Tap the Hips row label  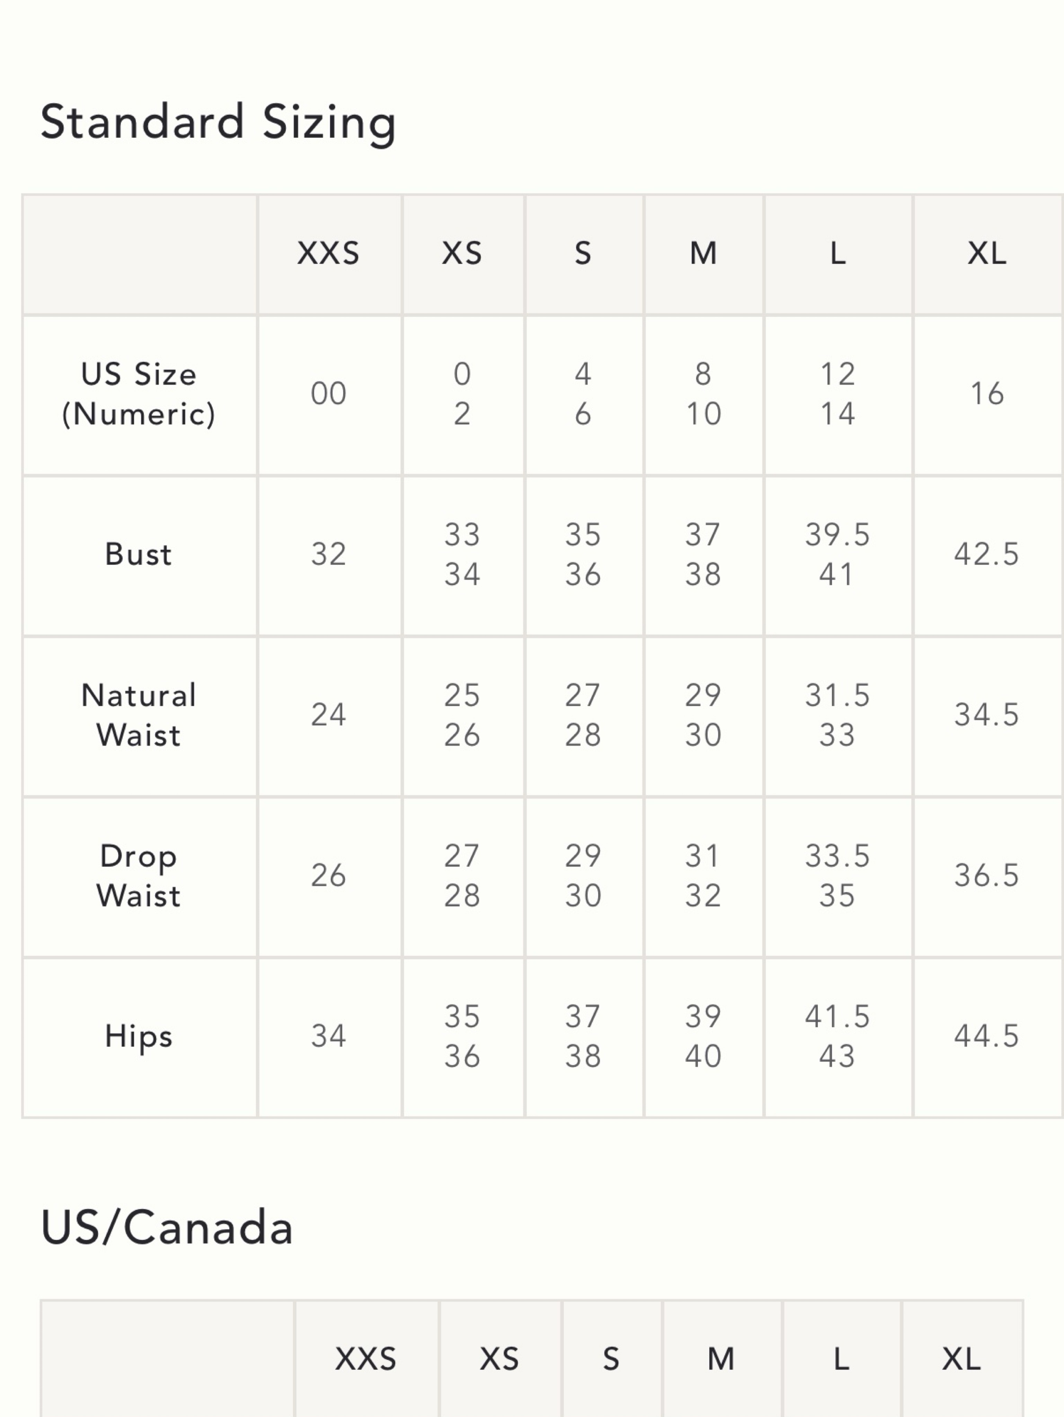click(139, 1037)
